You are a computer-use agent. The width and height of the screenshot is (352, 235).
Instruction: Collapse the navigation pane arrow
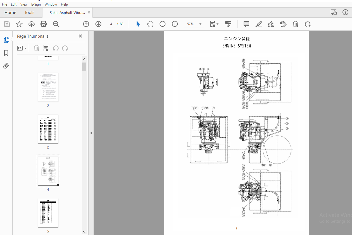pyautogui.click(x=91, y=133)
